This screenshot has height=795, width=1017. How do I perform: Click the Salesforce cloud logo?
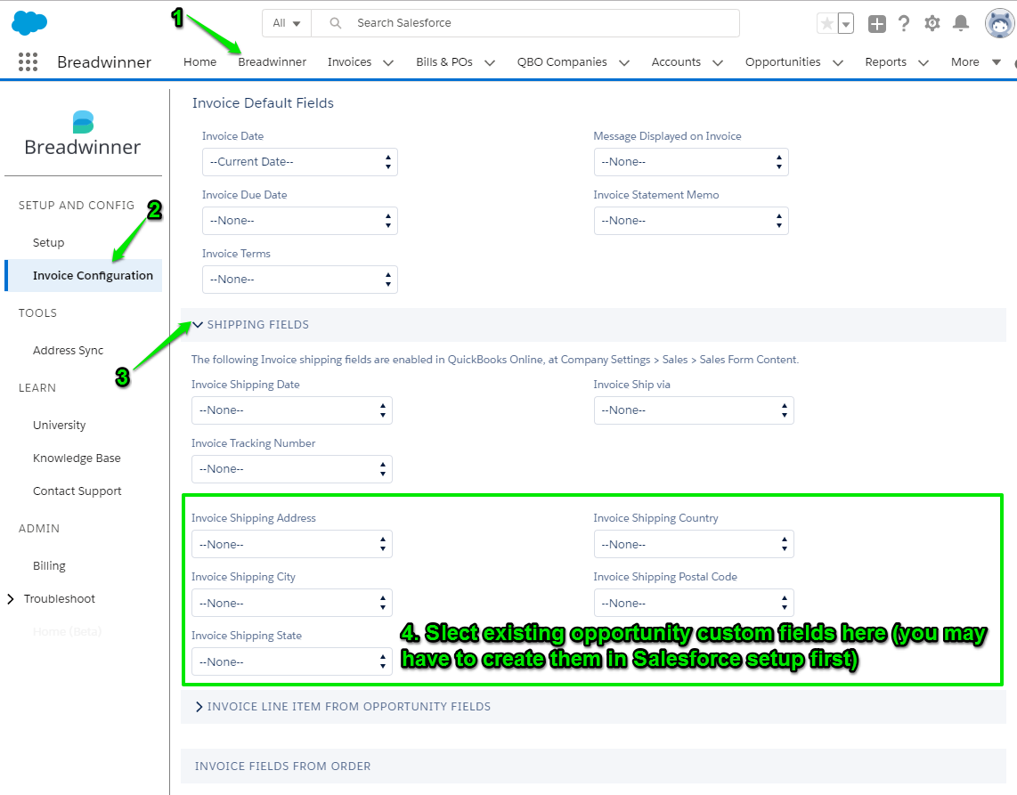(29, 22)
